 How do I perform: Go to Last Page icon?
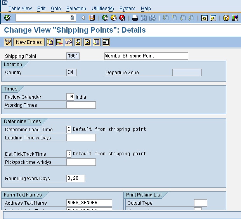(191, 18)
